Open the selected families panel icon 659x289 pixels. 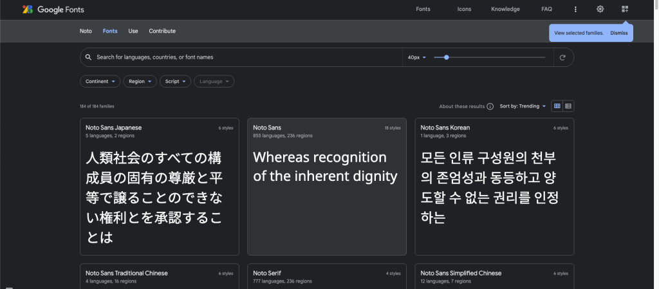pyautogui.click(x=625, y=9)
